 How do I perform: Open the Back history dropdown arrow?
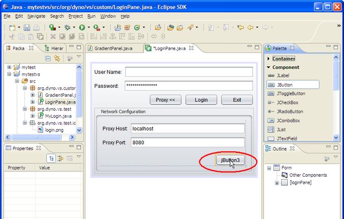pyautogui.click(x=257, y=28)
